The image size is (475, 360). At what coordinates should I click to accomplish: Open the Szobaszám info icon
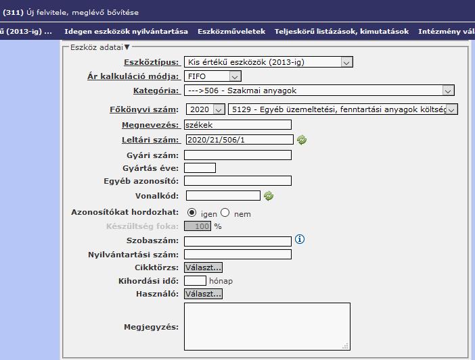click(x=300, y=239)
